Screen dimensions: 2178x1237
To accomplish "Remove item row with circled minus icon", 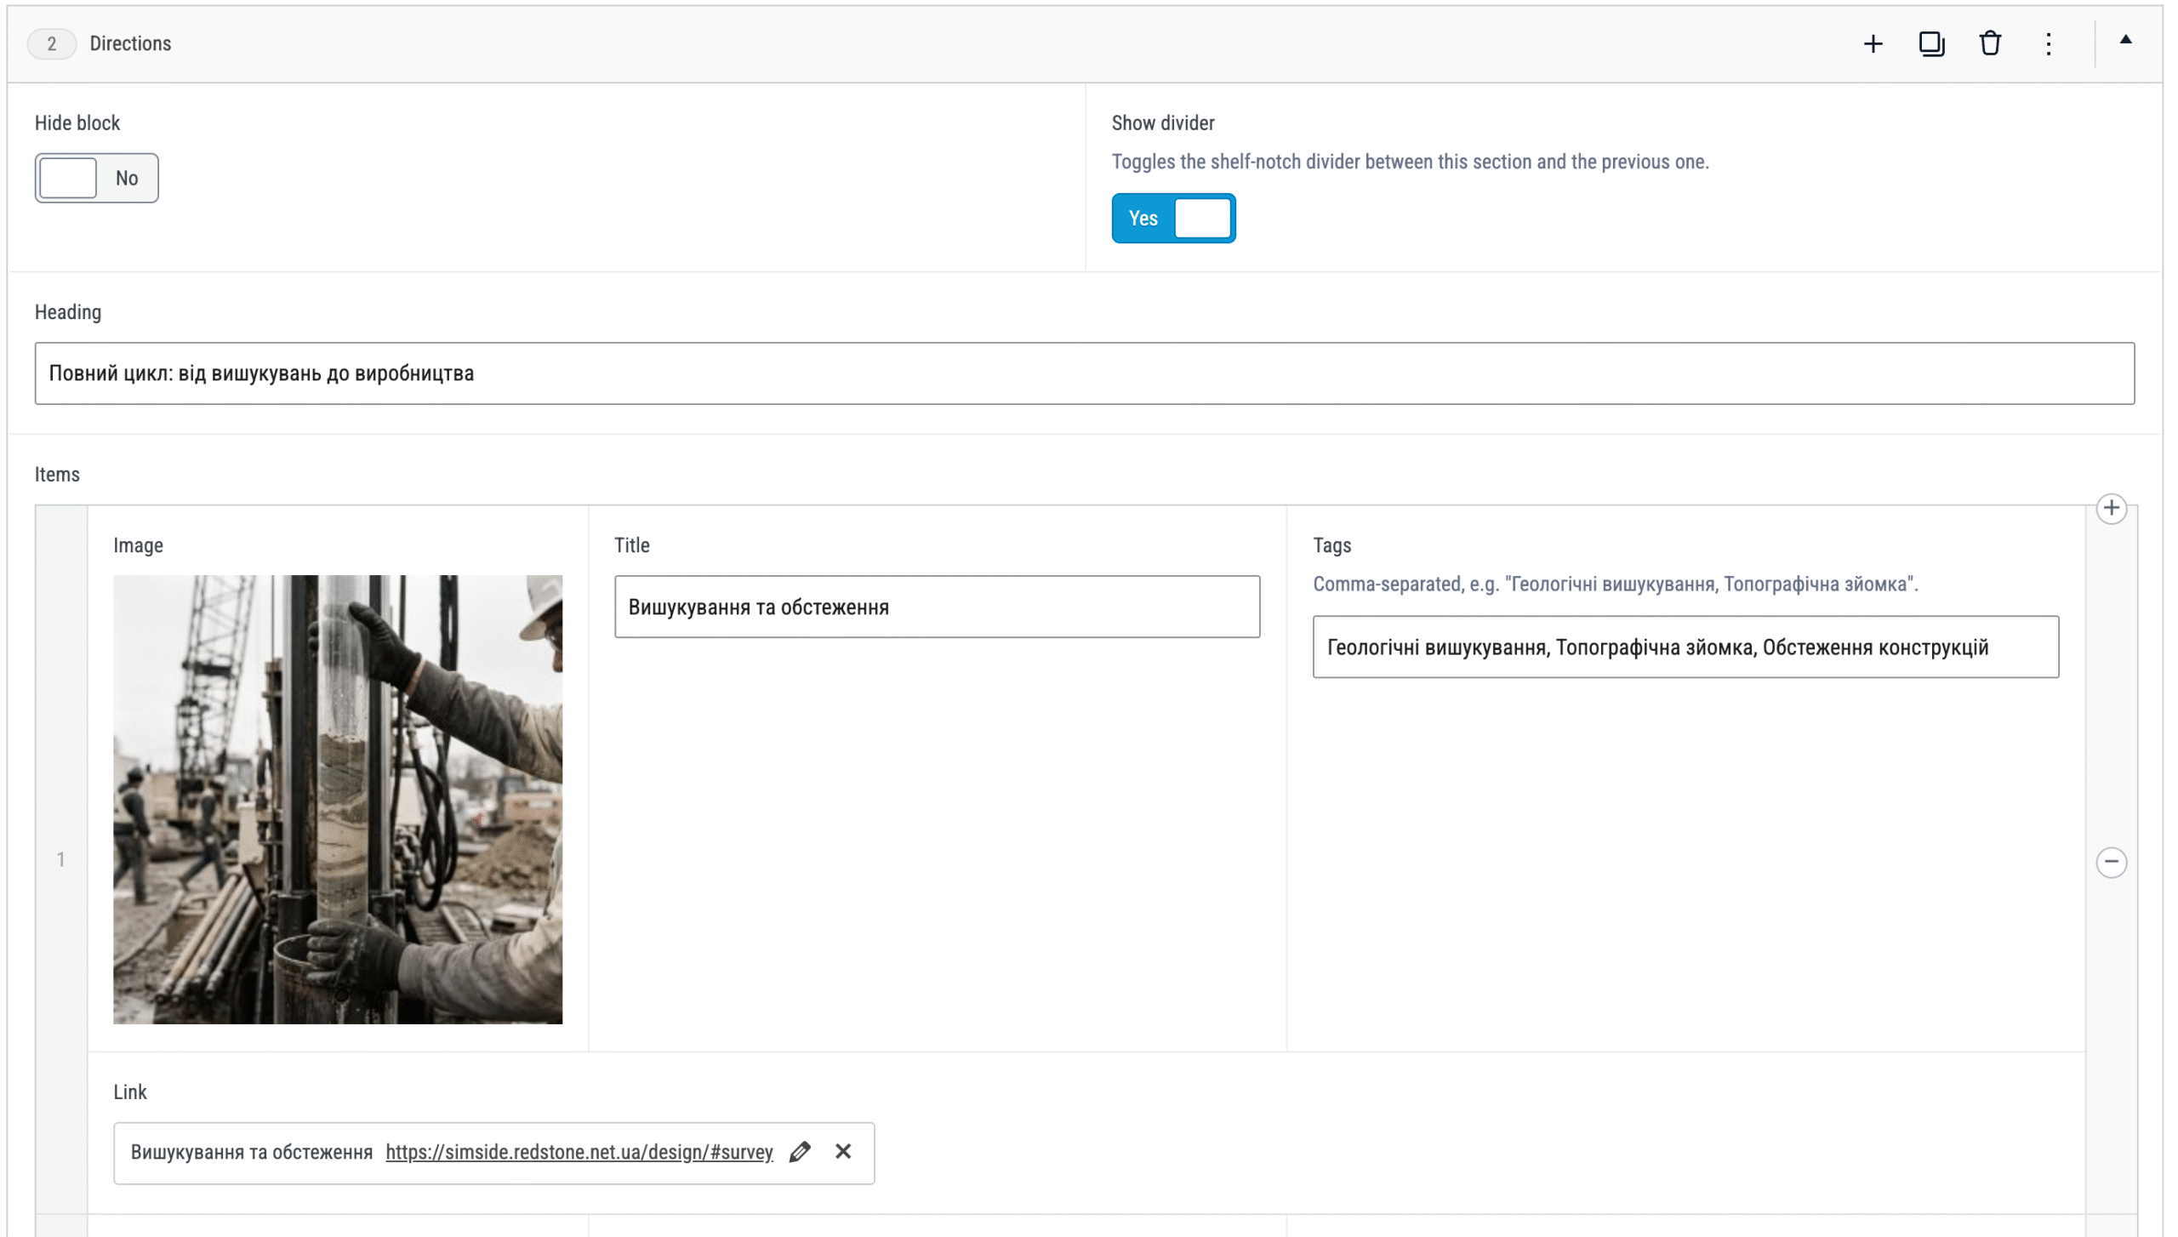I will [2111, 862].
